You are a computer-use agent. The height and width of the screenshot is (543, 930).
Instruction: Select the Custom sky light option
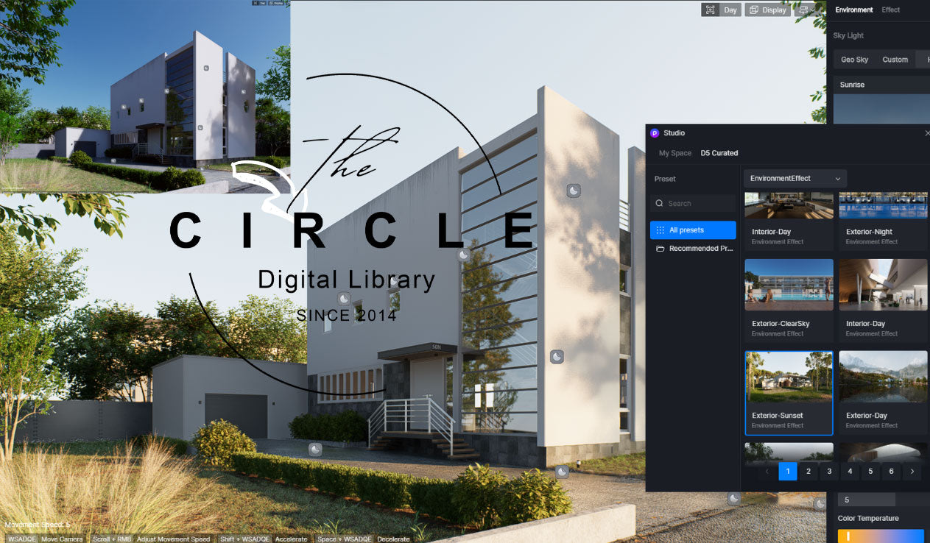895,60
